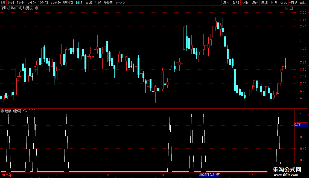Image resolution: width=309 pixels, height=178 pixels.
Task: Open the 复权 adjustment menu
Action: pyautogui.click(x=226, y=2)
